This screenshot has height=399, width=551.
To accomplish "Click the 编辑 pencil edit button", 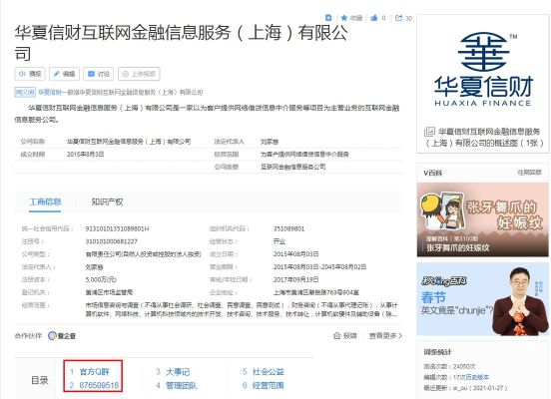I will 64,74.
